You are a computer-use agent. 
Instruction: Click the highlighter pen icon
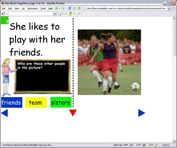point(78,13)
